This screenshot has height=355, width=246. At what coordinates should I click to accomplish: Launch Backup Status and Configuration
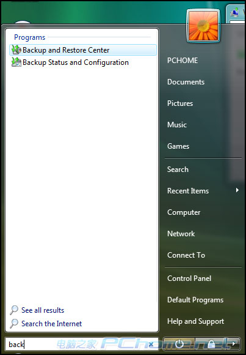82,62
